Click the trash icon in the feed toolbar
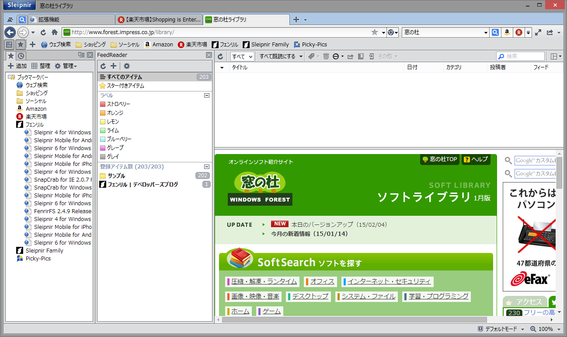This screenshot has height=337, width=567. click(x=326, y=56)
